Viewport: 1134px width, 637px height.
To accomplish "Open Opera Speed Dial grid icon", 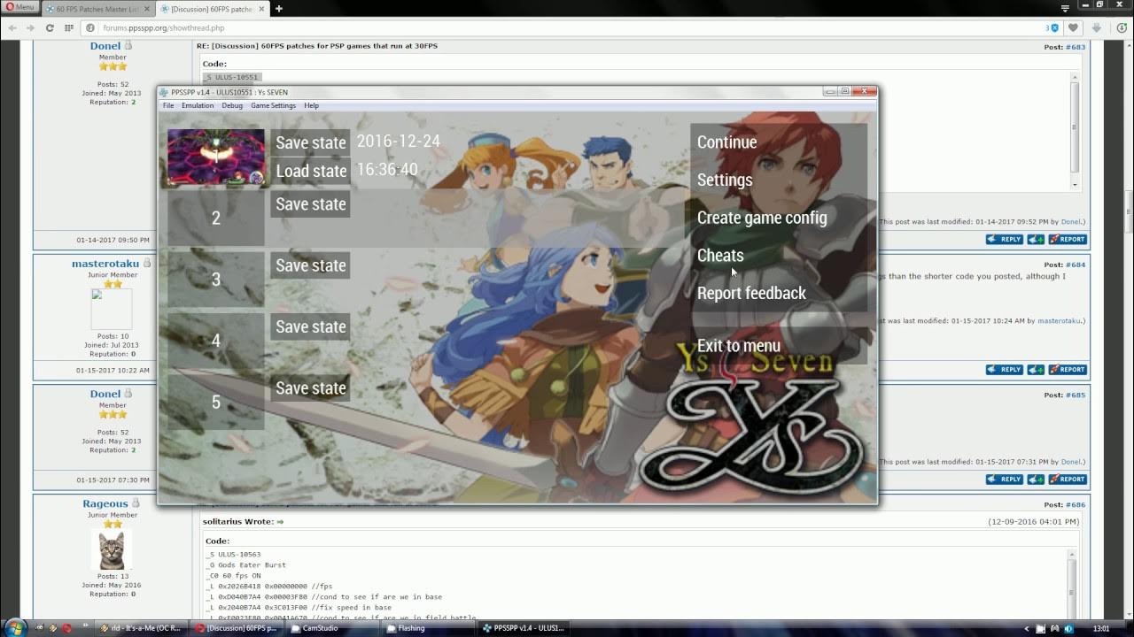I will click(68, 27).
